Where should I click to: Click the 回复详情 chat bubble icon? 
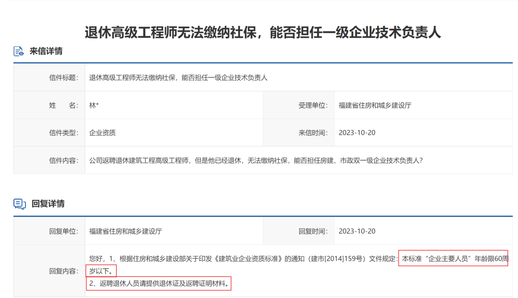19,204
